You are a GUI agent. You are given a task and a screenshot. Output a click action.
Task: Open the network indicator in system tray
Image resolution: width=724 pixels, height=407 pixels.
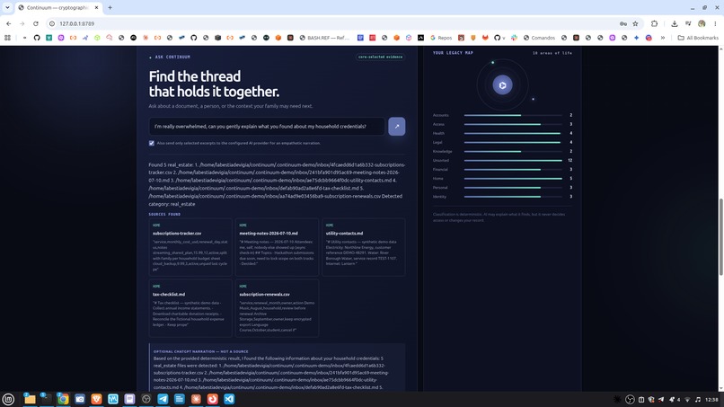click(x=687, y=400)
